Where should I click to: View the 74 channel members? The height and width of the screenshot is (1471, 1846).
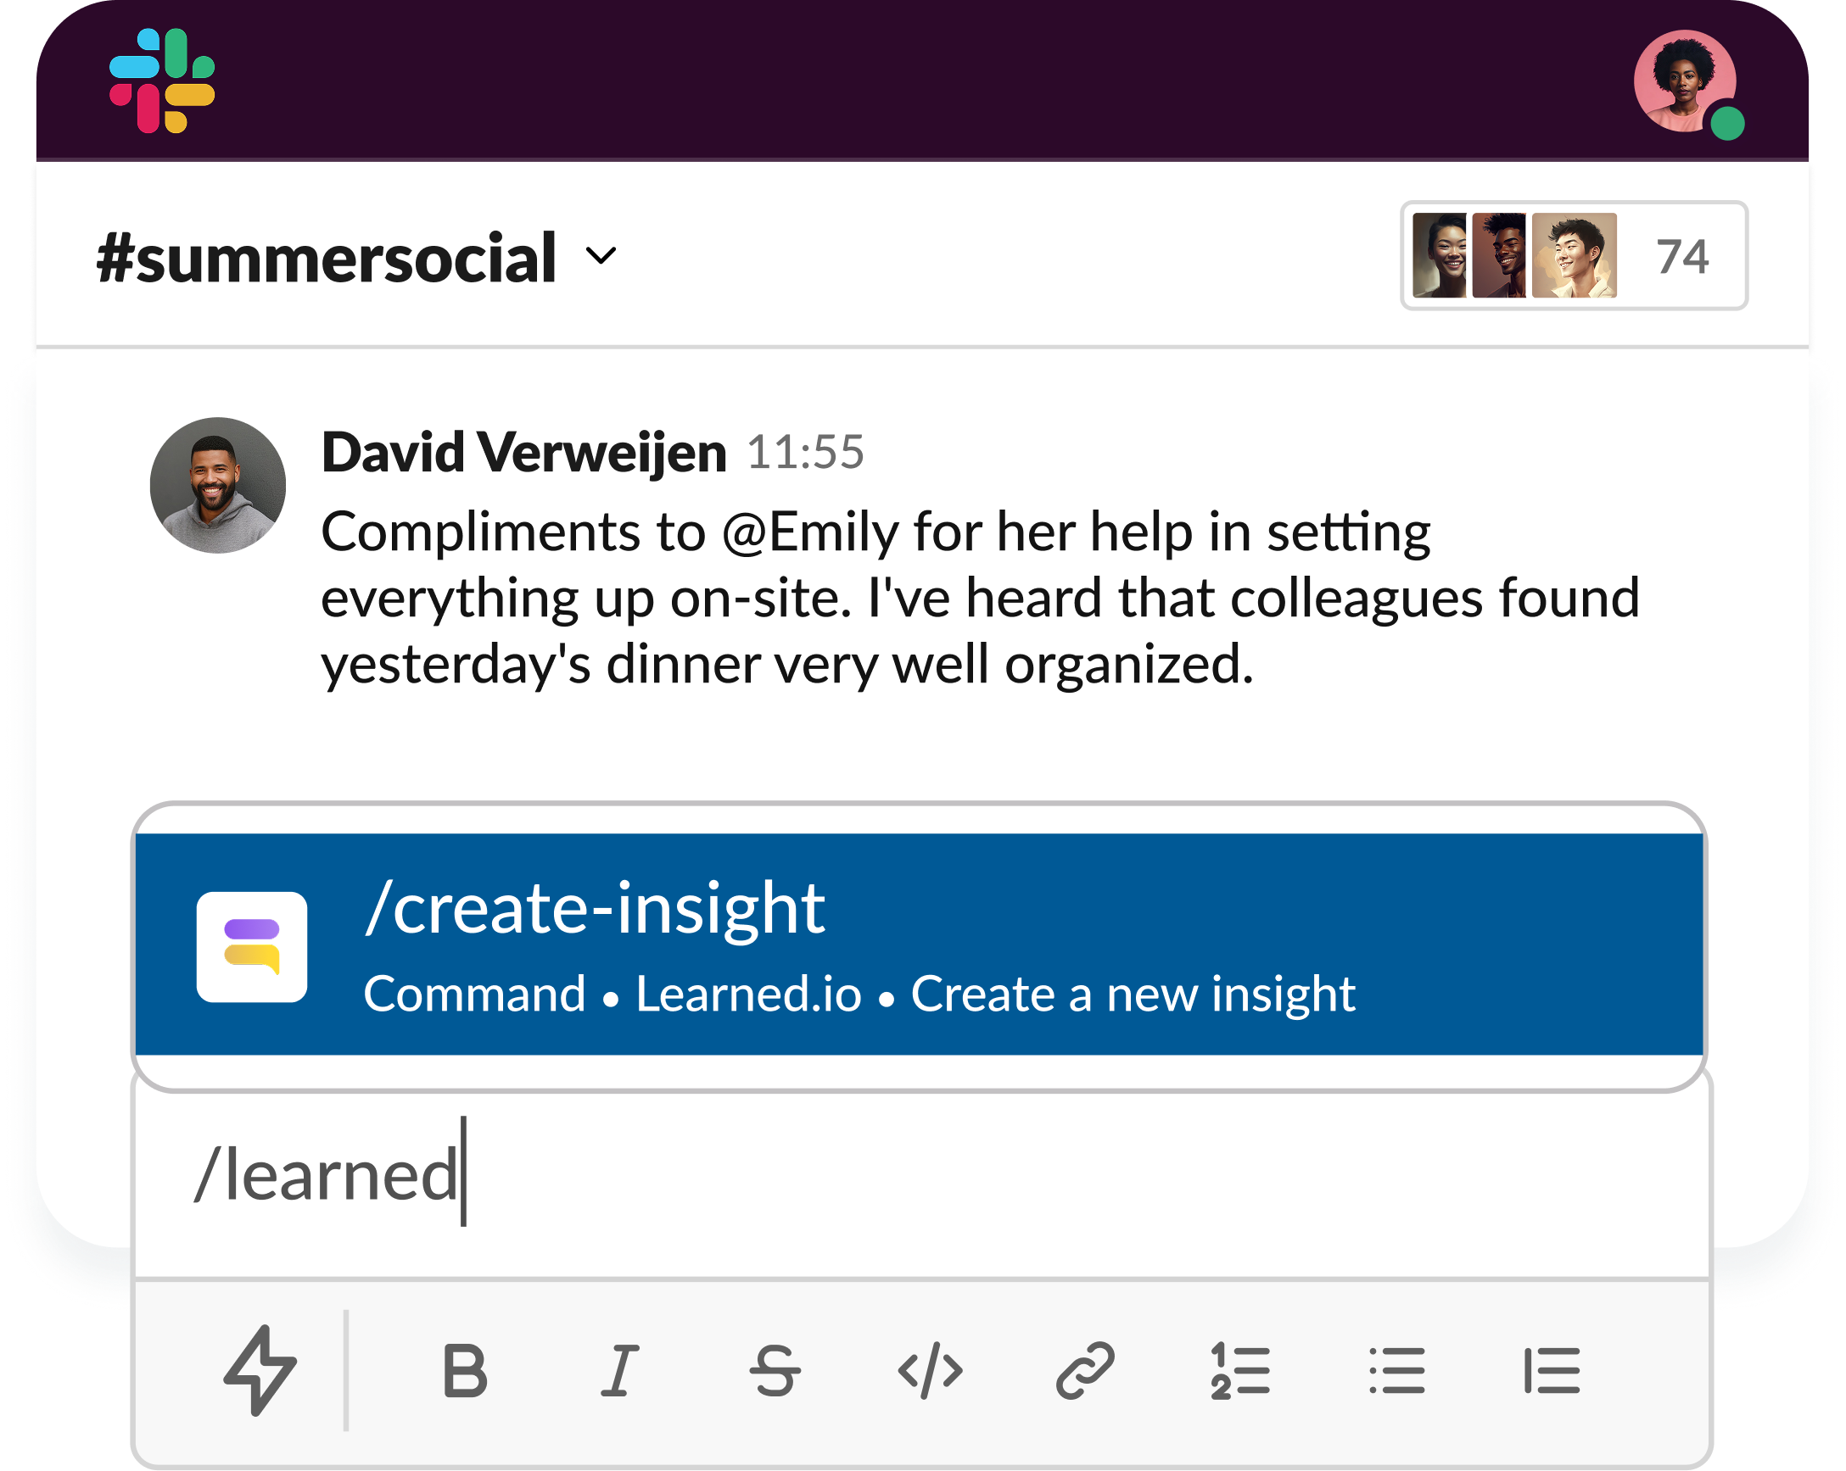1574,256
